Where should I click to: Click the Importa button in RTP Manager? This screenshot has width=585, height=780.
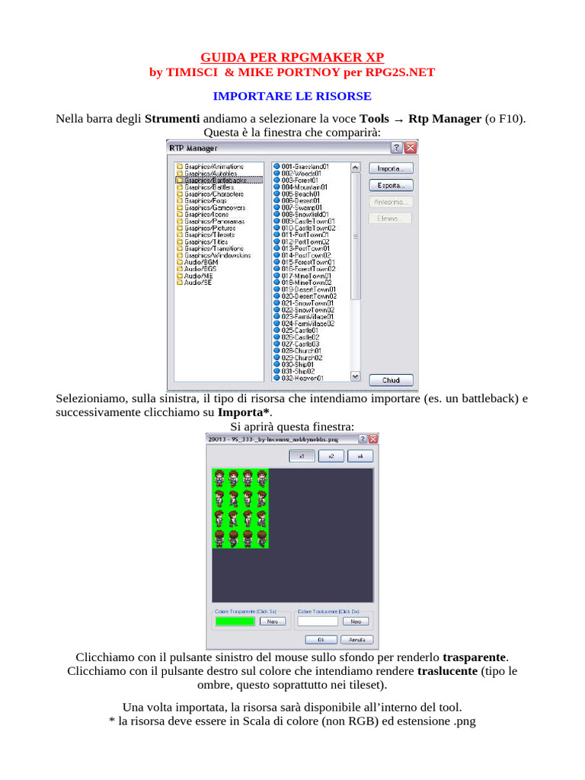391,168
